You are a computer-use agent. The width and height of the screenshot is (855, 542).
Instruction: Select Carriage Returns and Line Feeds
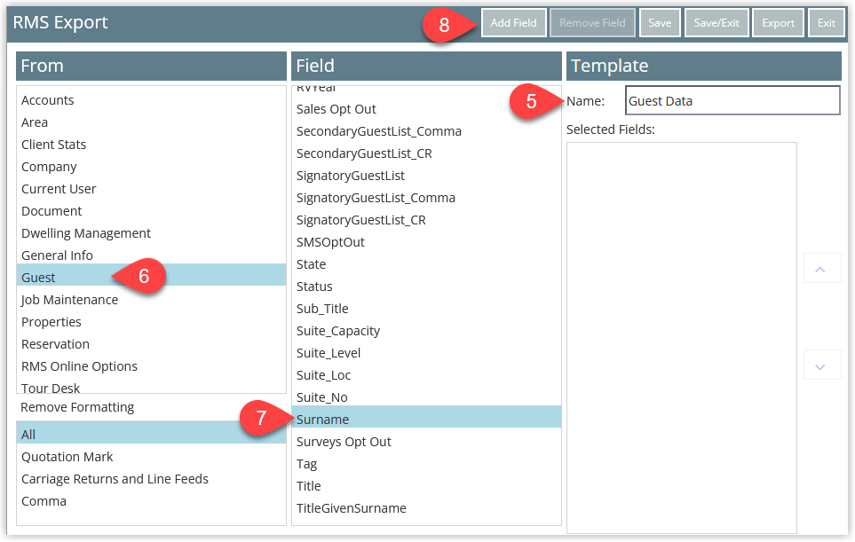pyautogui.click(x=151, y=479)
